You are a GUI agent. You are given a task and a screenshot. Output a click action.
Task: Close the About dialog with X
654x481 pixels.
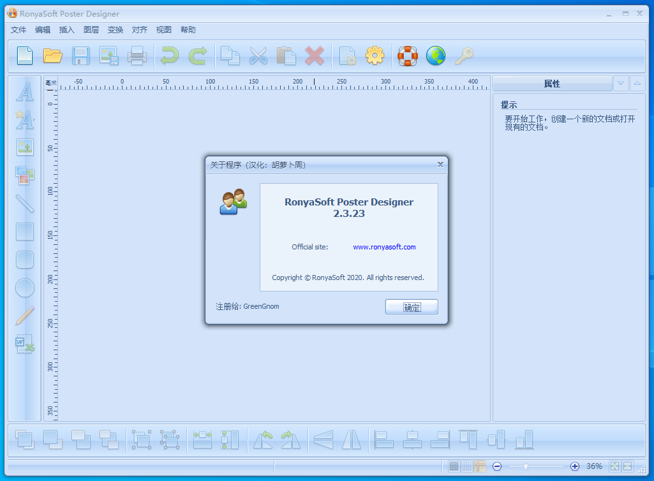point(440,165)
